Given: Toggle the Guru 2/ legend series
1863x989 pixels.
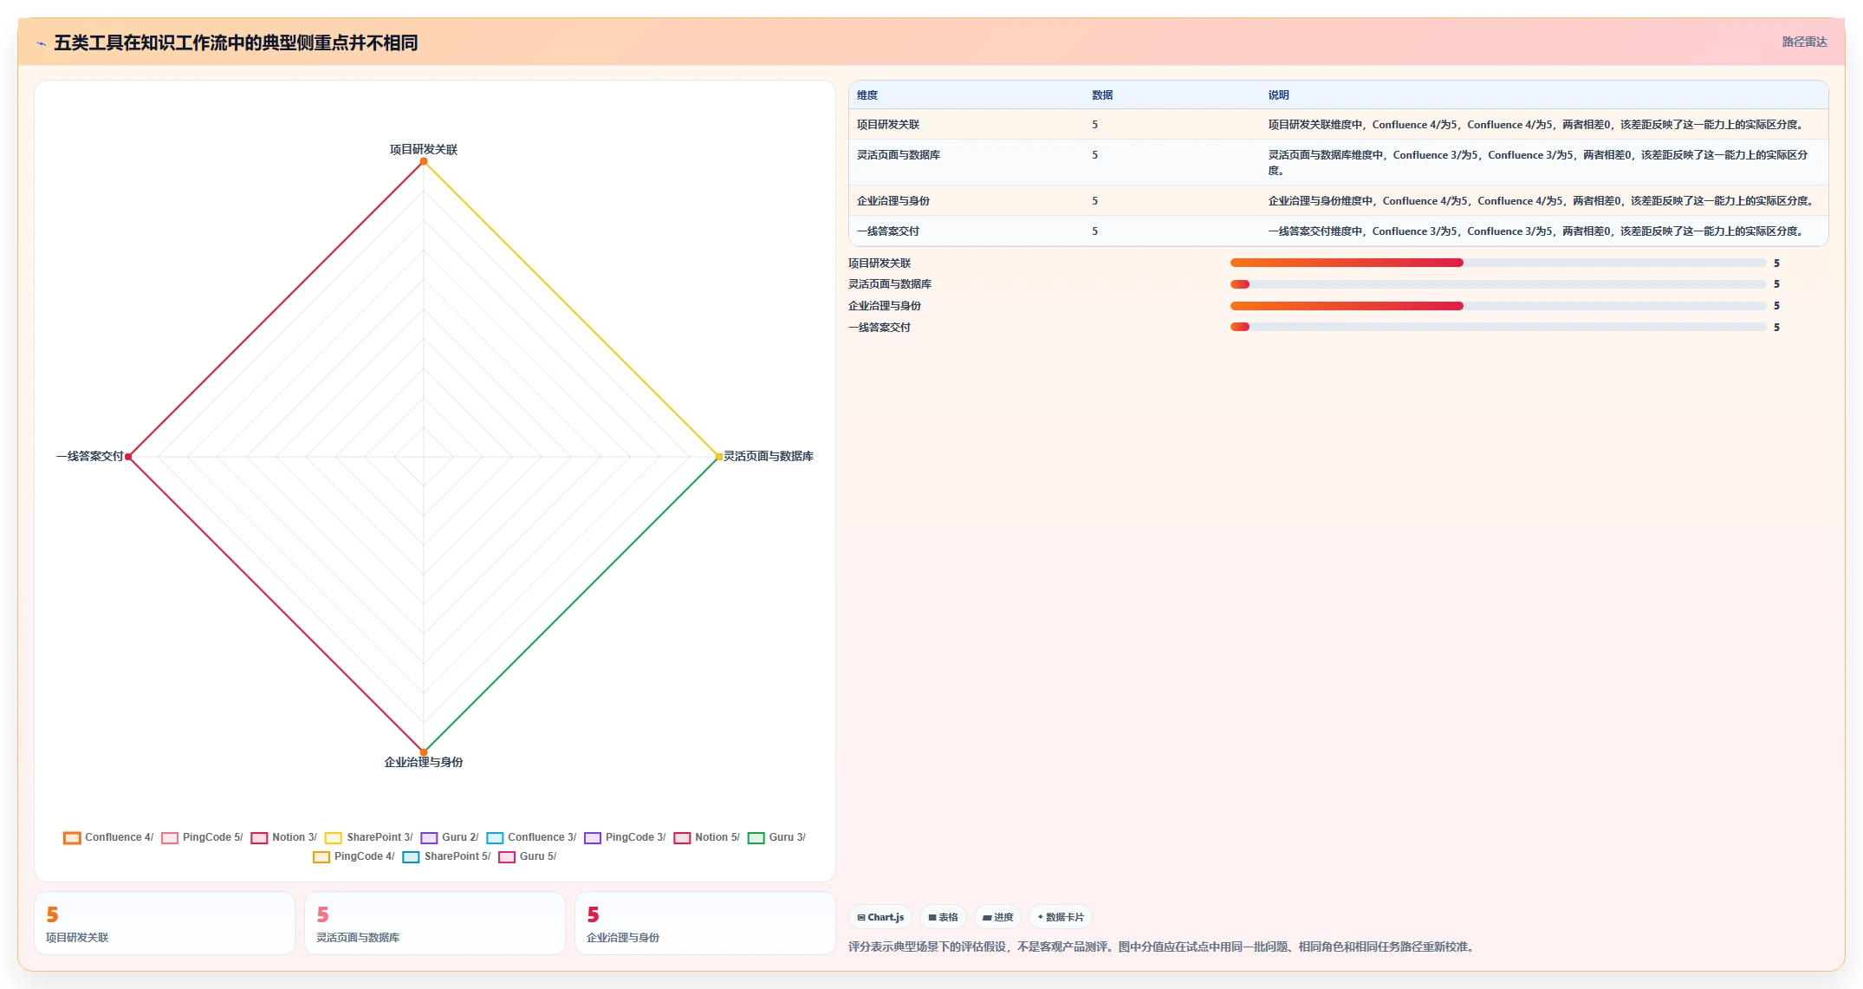Looking at the screenshot, I should (449, 837).
